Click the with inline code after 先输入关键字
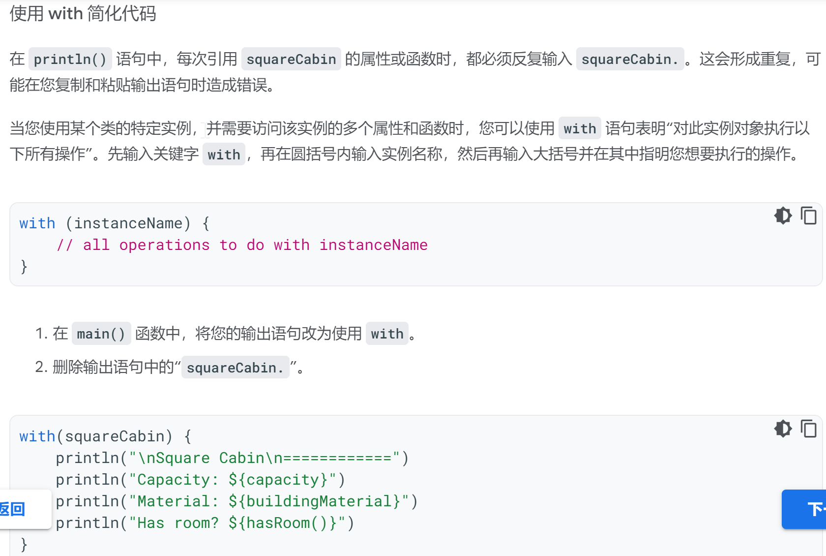The image size is (826, 556). coord(223,154)
